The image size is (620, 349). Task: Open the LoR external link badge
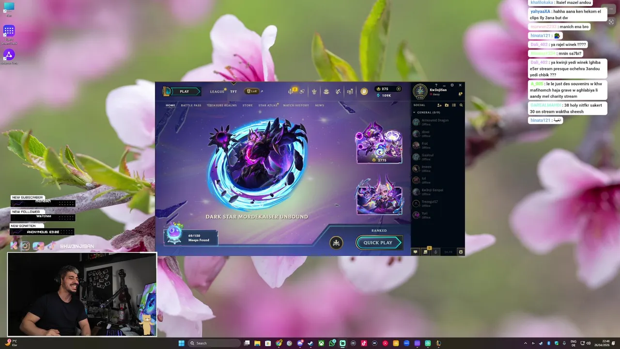click(x=252, y=91)
